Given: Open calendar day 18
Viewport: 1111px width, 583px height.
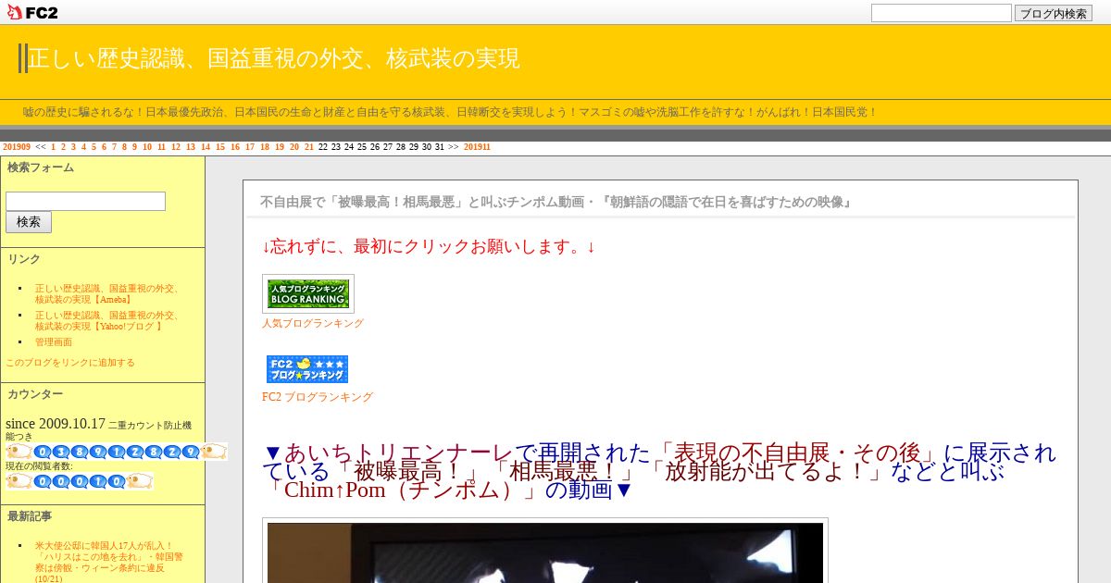Looking at the screenshot, I should 265,147.
